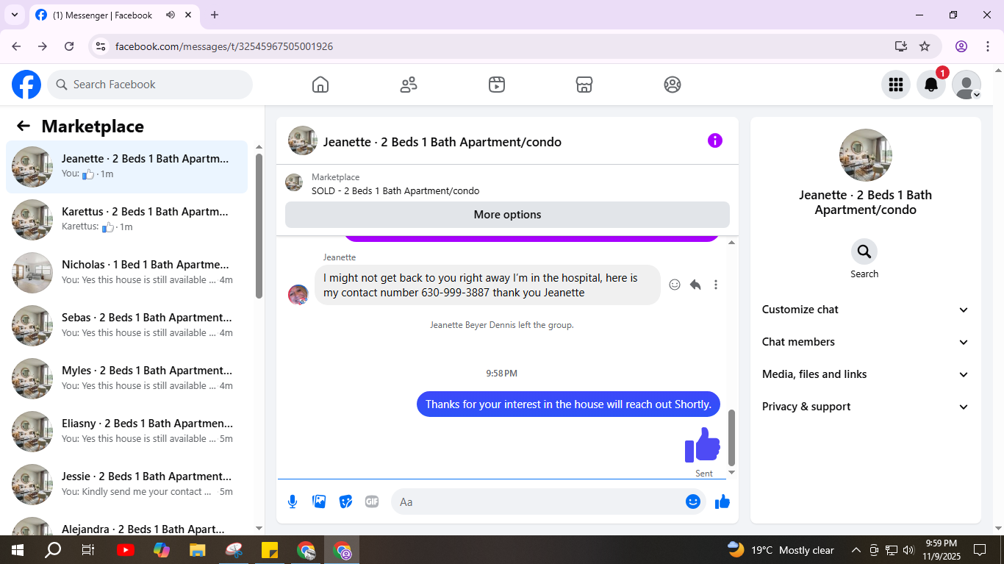This screenshot has width=1004, height=564.
Task: React to Jeanette's message with emoji icon
Action: pyautogui.click(x=675, y=285)
